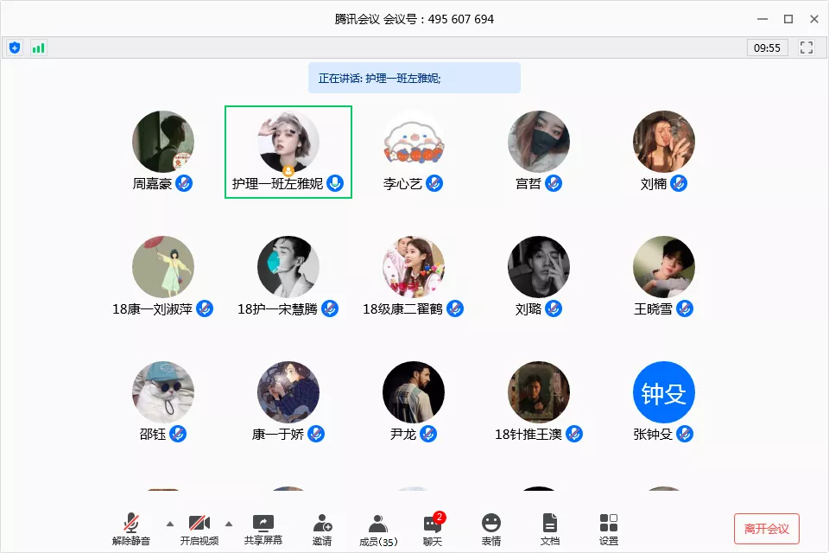This screenshot has height=553, width=829.
Task: Select 尹龙 avatar
Action: tap(414, 392)
